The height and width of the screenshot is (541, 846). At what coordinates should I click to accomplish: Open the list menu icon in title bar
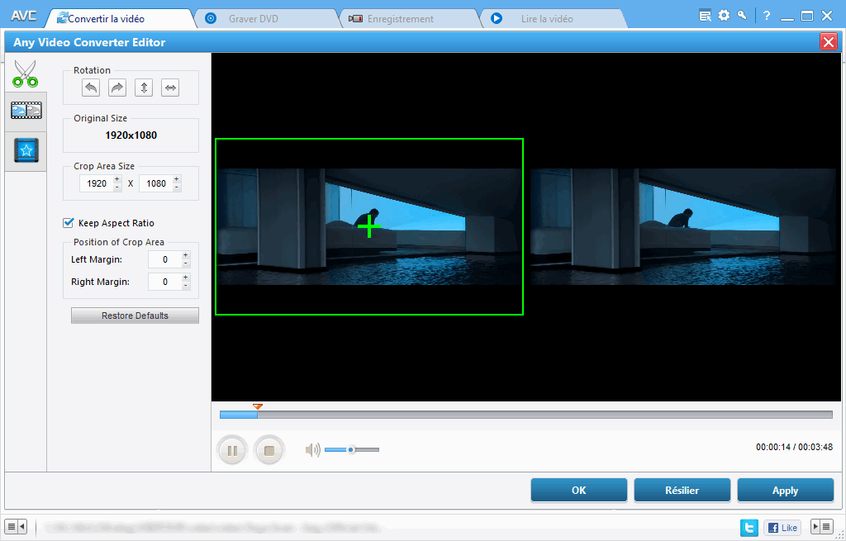705,16
